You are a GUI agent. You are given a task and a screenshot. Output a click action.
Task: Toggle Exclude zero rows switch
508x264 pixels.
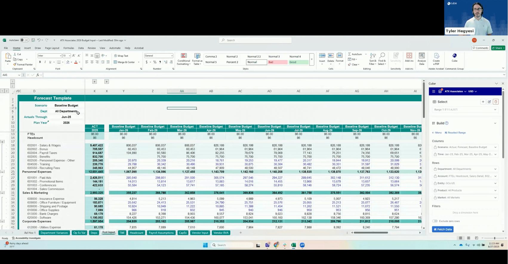(x=435, y=221)
